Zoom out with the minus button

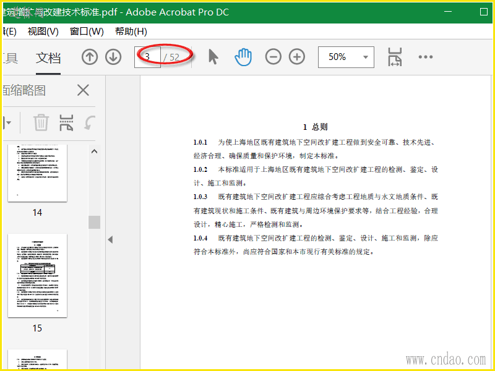click(273, 57)
